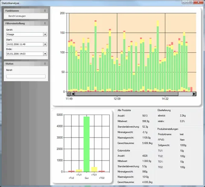
Task: Click the Funktionen panel header
Action: point(26,11)
